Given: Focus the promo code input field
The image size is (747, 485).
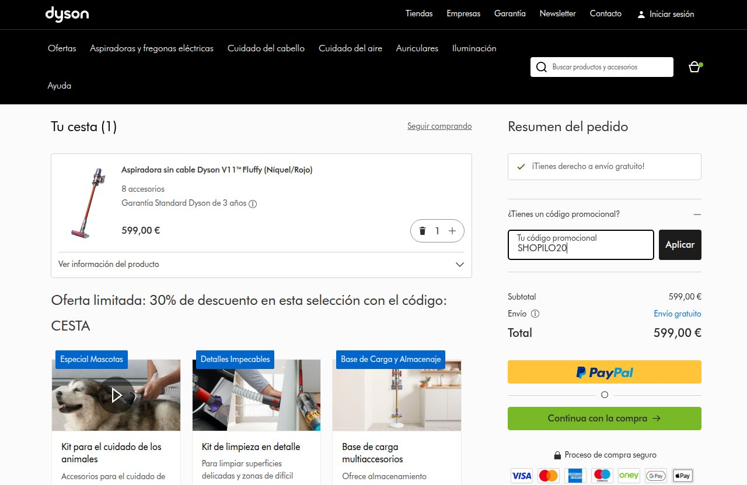Looking at the screenshot, I should tap(581, 245).
